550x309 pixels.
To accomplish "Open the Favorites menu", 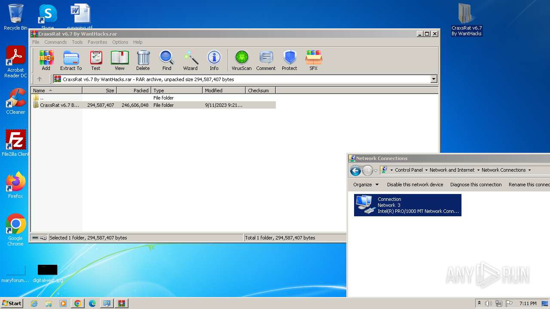I will click(x=98, y=42).
